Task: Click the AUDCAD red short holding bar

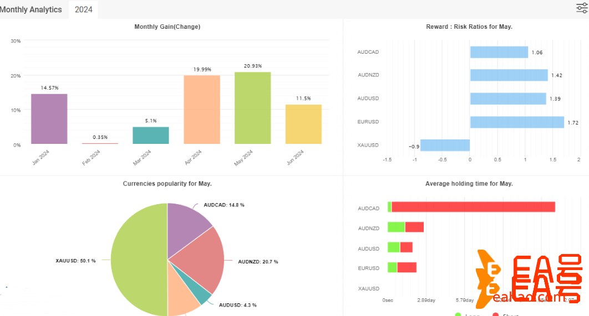Action: point(473,207)
